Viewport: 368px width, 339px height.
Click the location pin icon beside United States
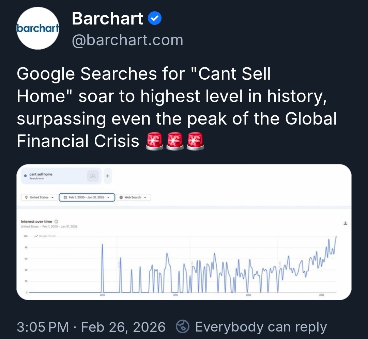(x=27, y=197)
